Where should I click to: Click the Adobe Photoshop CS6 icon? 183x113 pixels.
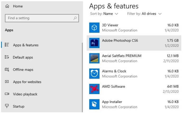click(94, 43)
